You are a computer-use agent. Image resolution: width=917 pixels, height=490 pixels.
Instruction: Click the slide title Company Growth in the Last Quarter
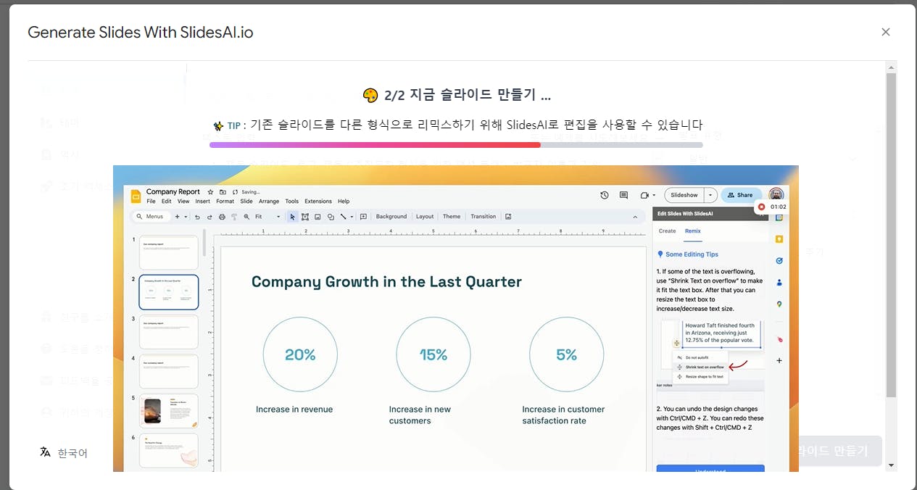(386, 282)
